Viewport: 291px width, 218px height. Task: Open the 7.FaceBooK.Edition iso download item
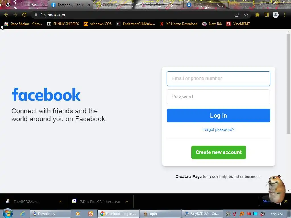(96, 202)
